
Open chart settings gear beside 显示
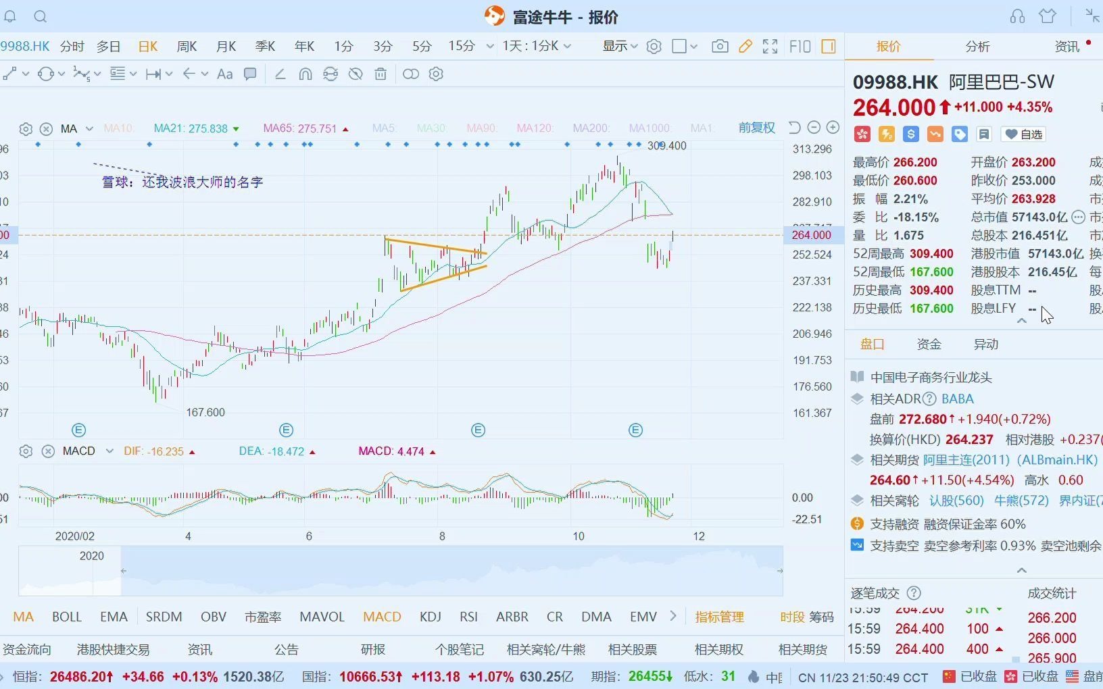pyautogui.click(x=654, y=46)
